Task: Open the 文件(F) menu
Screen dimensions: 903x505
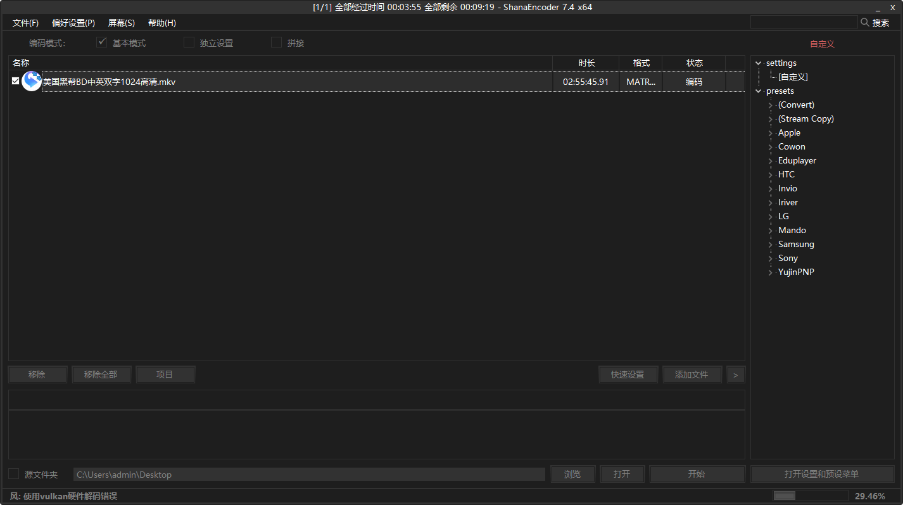Action: point(25,23)
